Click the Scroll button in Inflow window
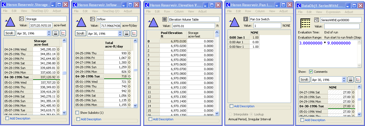This screenshot has width=365, height=126. pyautogui.click(x=81, y=33)
